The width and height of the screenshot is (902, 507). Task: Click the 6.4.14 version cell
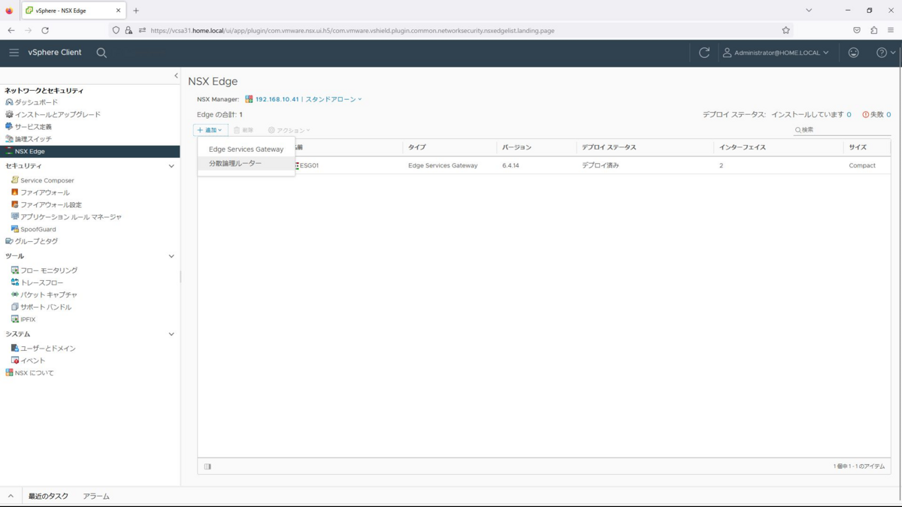[510, 165]
